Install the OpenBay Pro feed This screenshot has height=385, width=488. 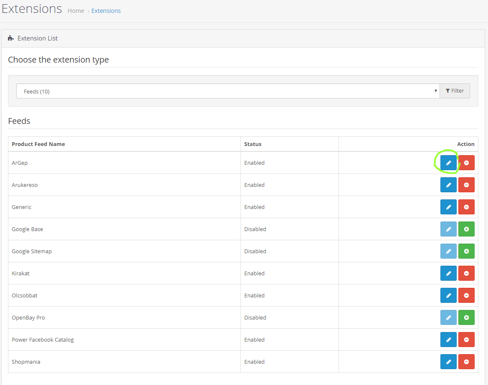pos(466,317)
